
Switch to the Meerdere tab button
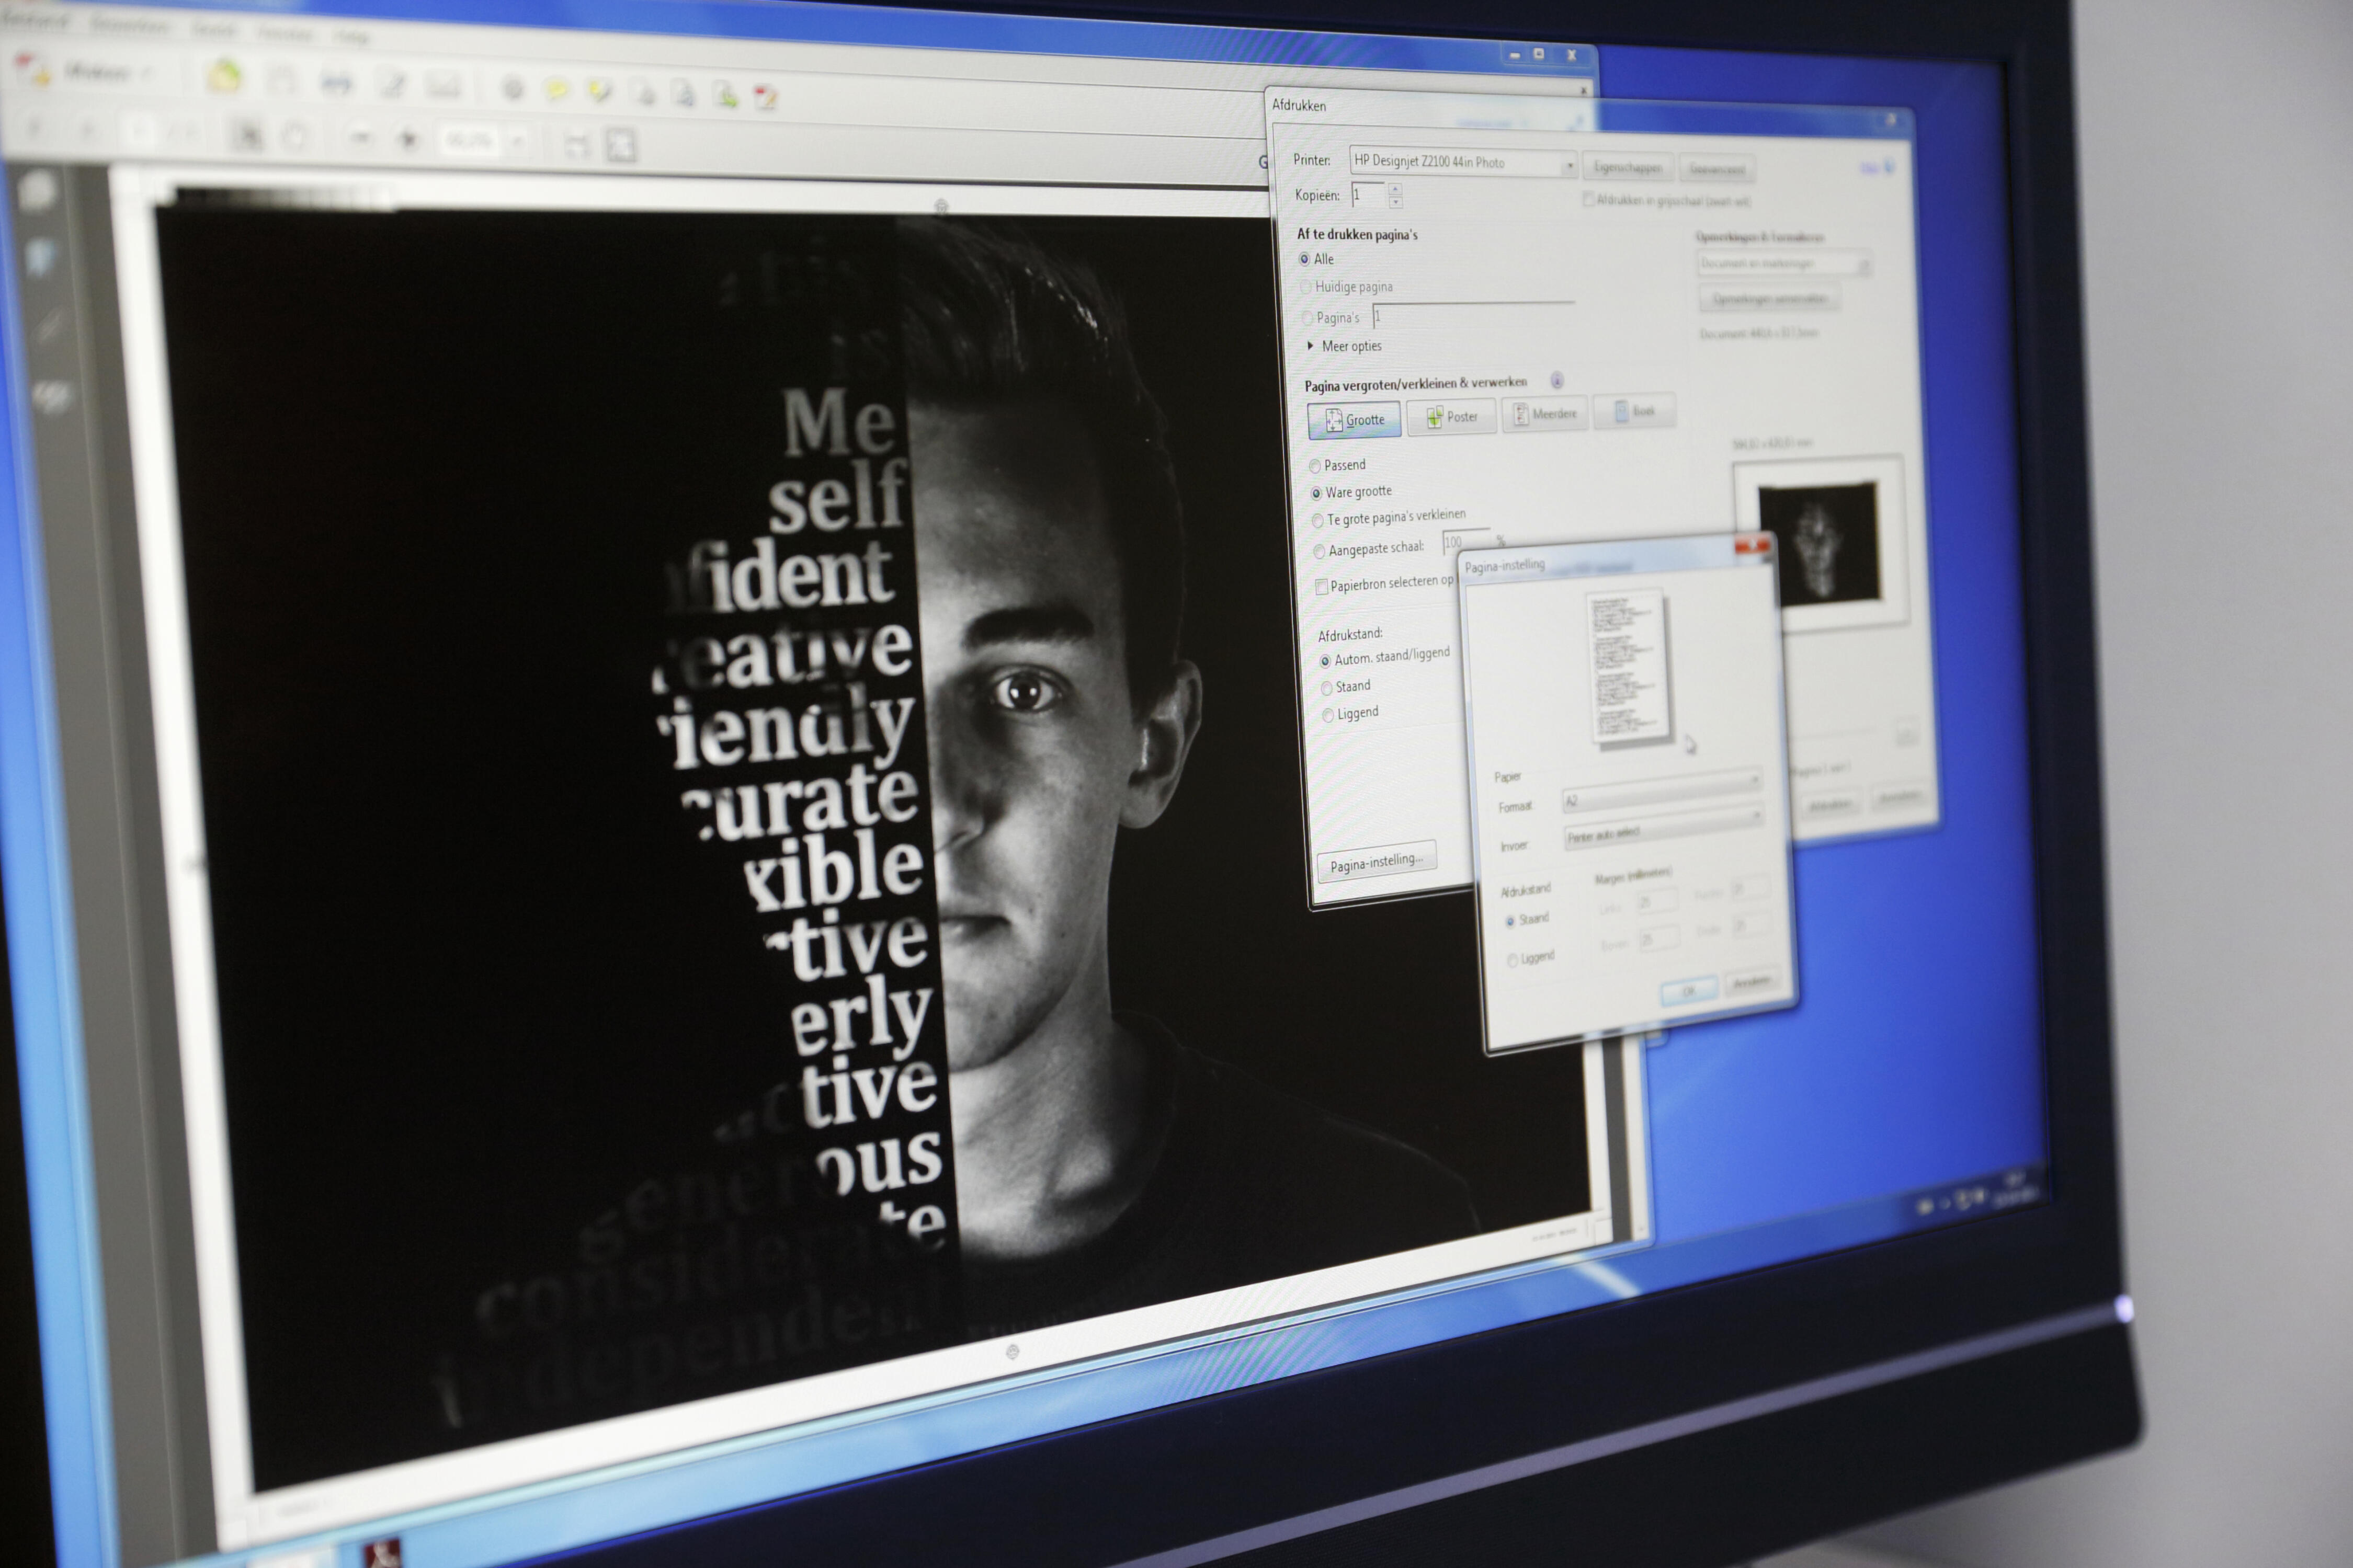(x=1544, y=414)
